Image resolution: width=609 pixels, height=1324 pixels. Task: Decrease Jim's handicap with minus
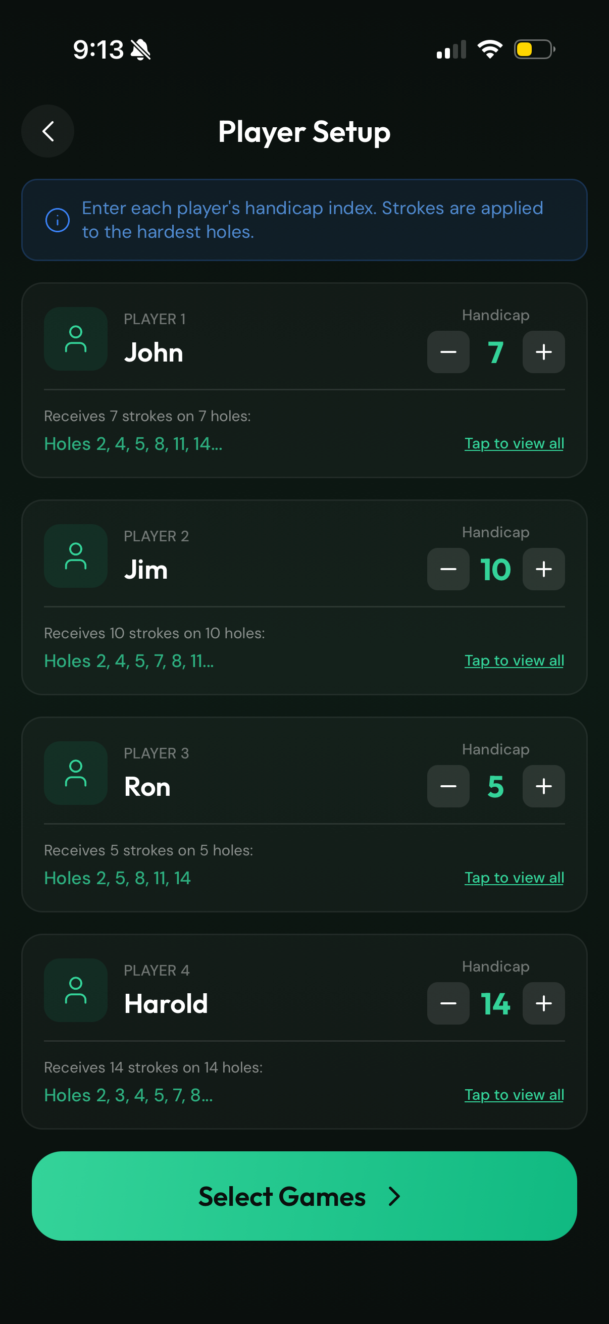click(448, 570)
